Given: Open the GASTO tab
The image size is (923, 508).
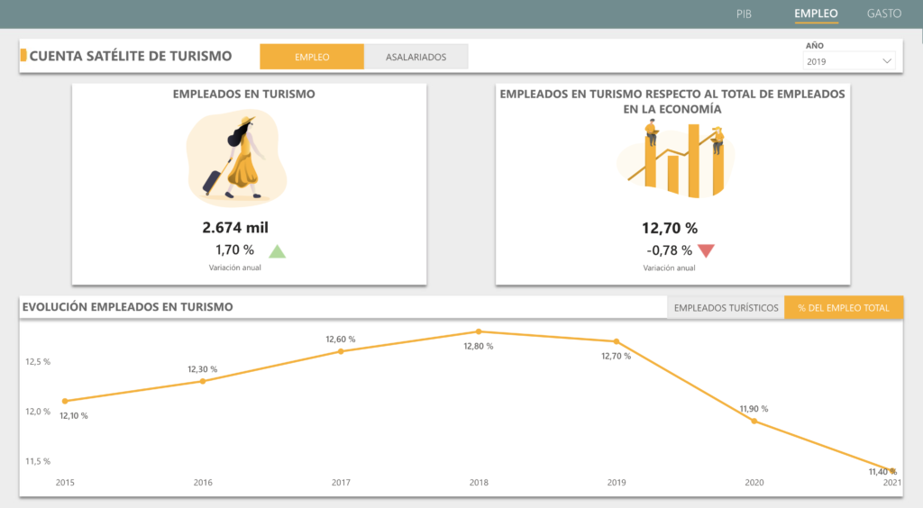Looking at the screenshot, I should point(884,14).
